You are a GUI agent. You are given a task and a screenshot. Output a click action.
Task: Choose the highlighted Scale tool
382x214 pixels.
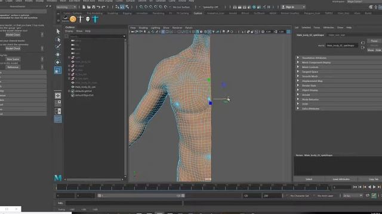click(58, 70)
